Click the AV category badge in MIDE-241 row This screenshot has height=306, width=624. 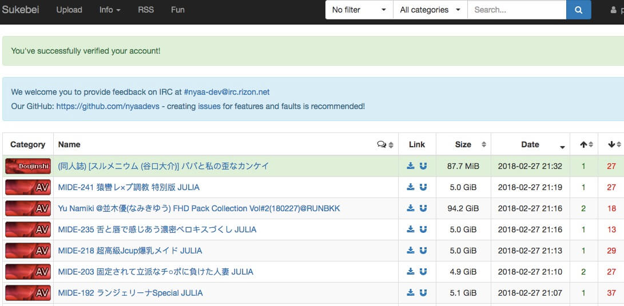[28, 187]
